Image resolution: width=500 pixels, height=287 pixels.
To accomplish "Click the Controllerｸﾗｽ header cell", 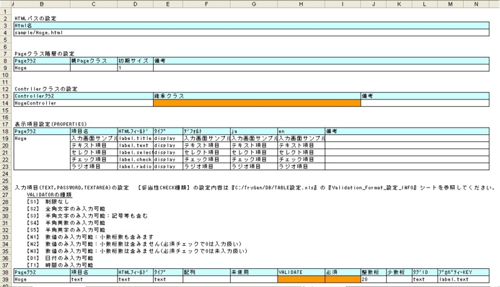I will coord(84,96).
